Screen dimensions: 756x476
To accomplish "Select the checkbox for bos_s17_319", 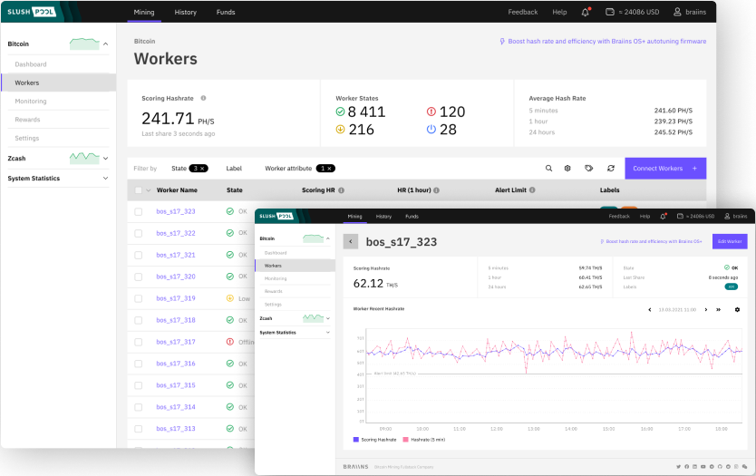I will [x=139, y=298].
